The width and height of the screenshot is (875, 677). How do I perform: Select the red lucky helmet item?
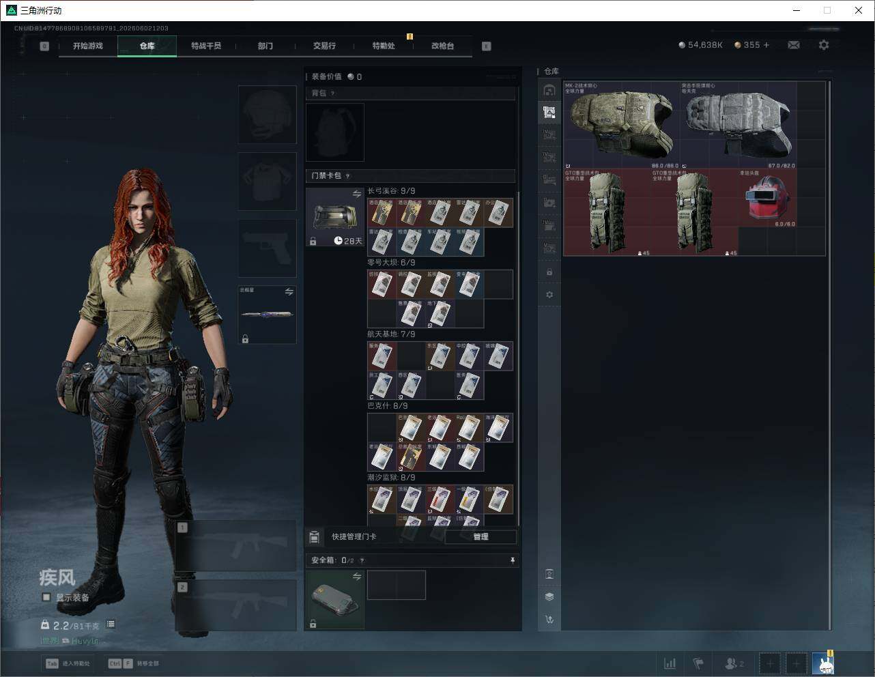[768, 199]
